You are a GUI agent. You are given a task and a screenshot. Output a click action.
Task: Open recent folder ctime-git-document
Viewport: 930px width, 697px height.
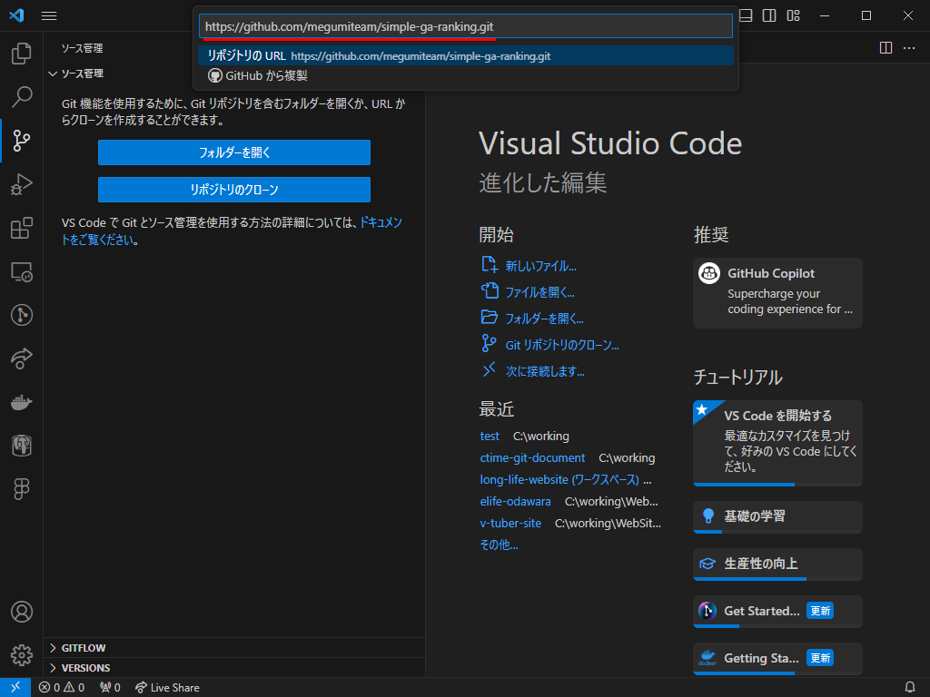click(x=532, y=458)
